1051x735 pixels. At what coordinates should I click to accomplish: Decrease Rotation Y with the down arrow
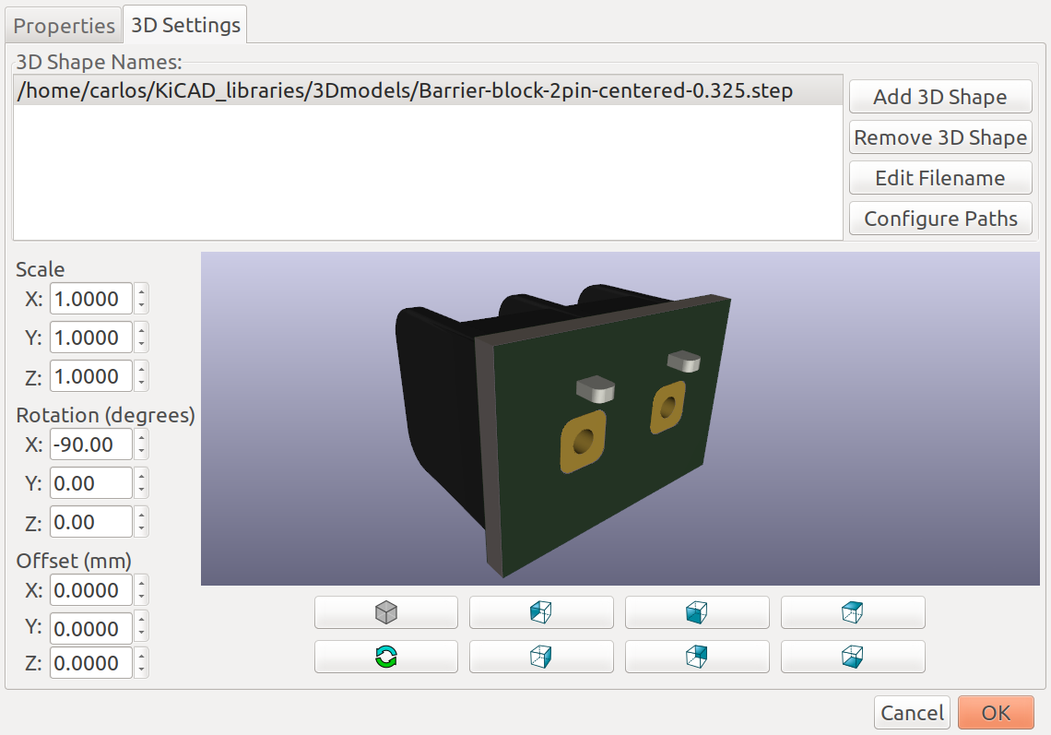(x=141, y=491)
